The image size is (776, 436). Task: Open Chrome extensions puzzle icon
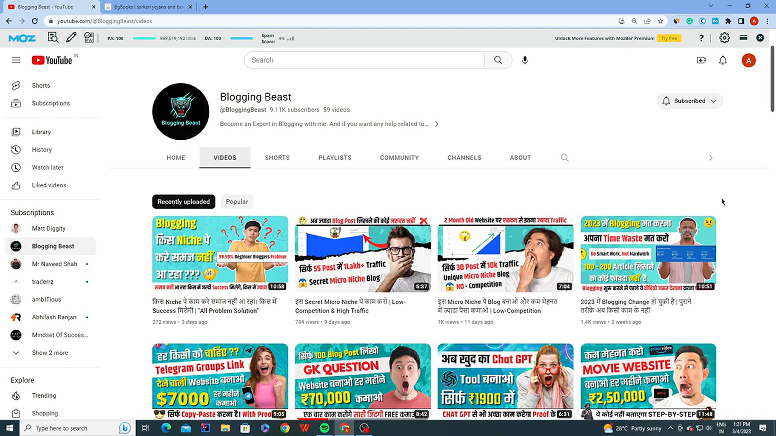[x=728, y=21]
